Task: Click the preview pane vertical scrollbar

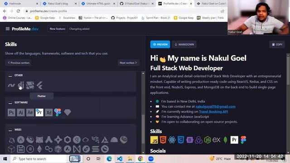Action: coord(288,70)
